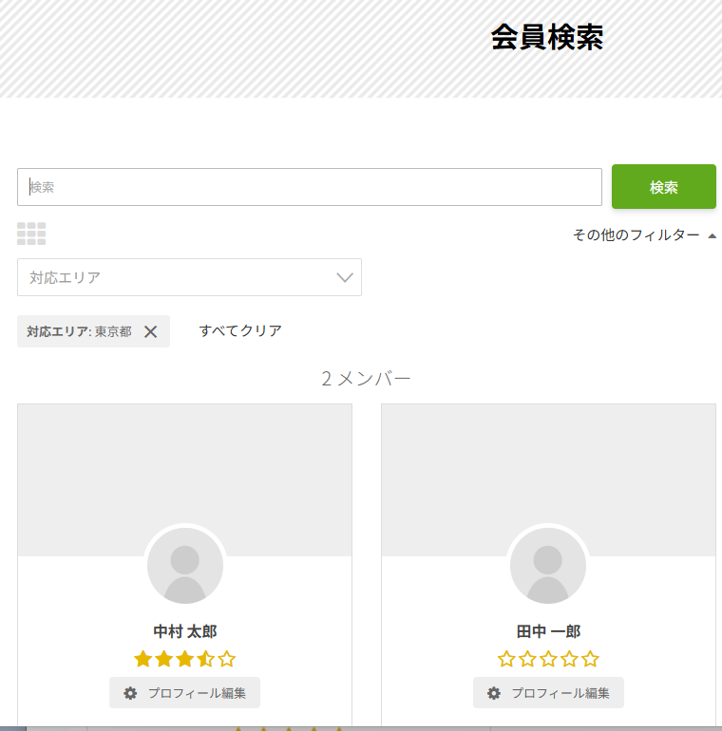Click the fifth star of 中村 太郎's rating

pos(226,659)
